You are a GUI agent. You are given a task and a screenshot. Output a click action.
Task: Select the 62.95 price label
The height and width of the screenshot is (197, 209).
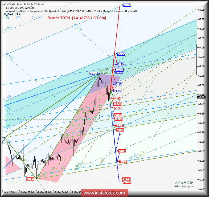120,126
